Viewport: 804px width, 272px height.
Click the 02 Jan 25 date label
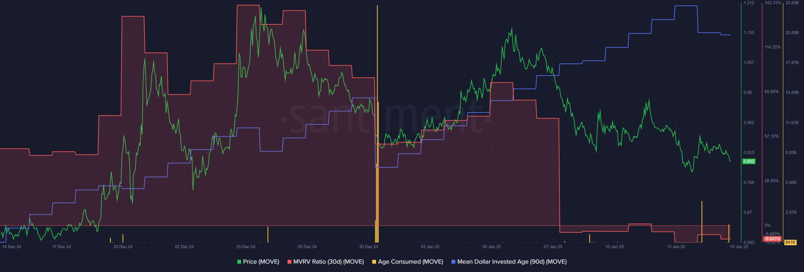tap(430, 247)
